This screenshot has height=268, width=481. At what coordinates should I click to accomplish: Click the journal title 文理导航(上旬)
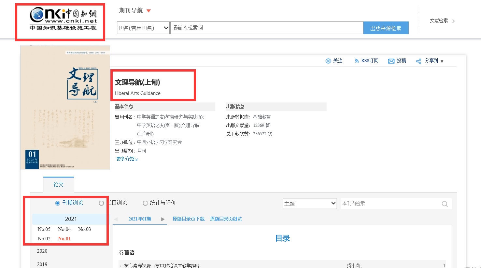137,82
